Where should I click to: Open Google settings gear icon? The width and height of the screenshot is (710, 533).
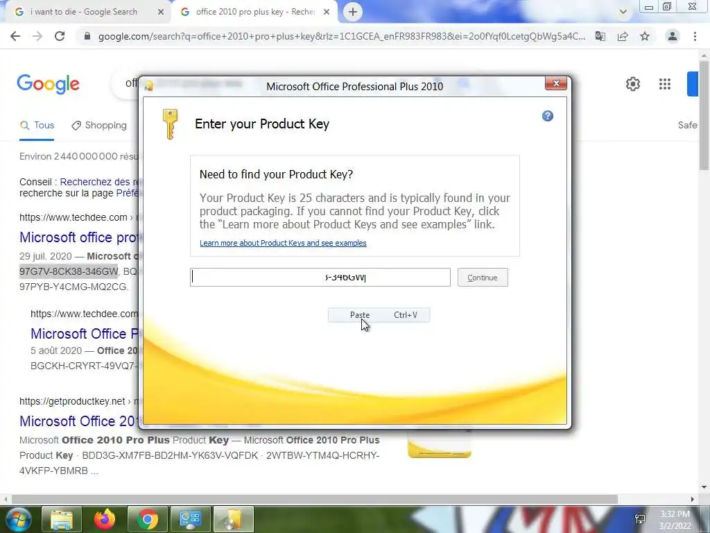pos(633,84)
